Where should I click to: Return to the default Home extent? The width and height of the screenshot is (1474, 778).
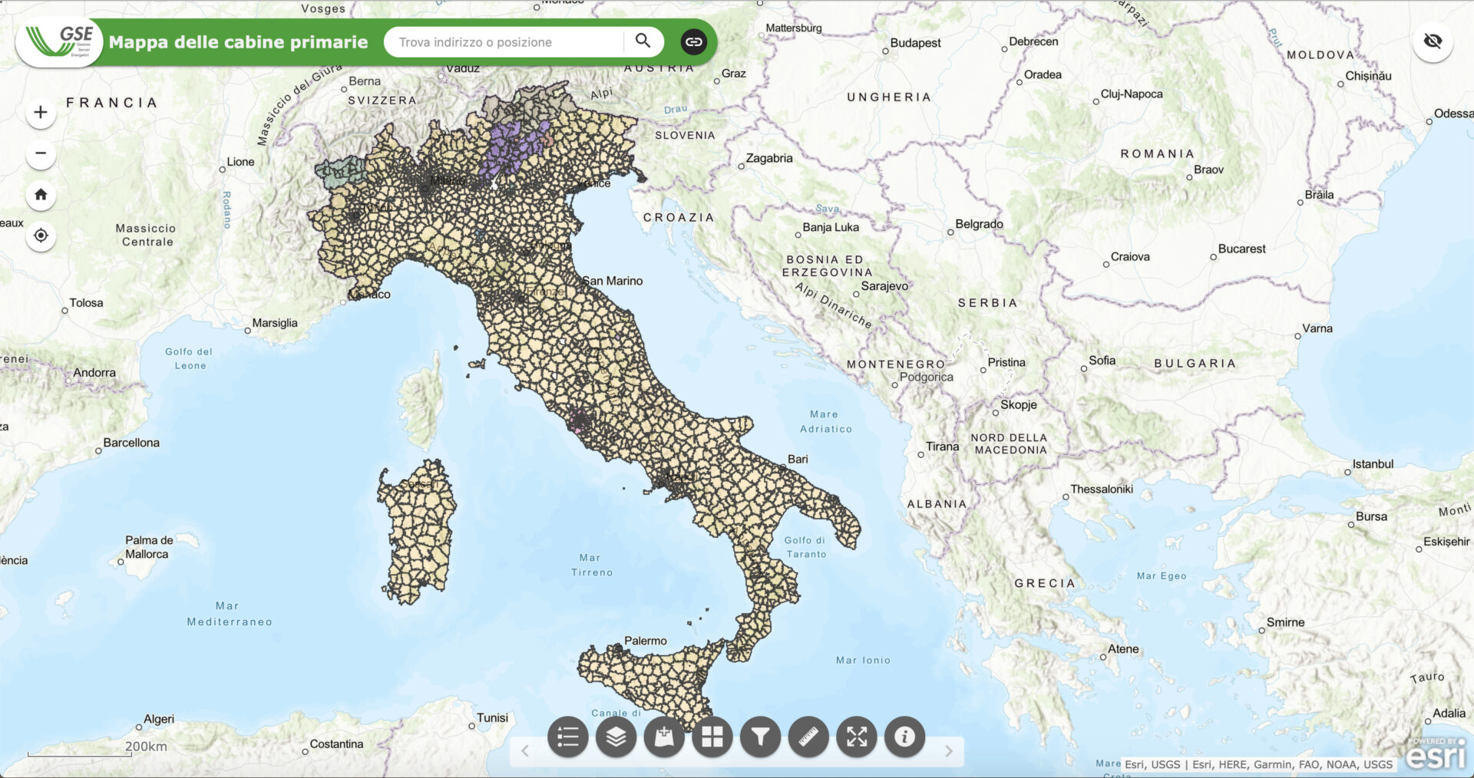pos(41,195)
